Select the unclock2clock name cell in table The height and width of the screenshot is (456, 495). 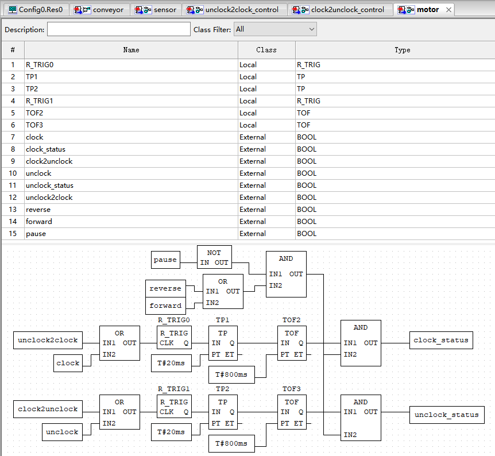coord(131,198)
